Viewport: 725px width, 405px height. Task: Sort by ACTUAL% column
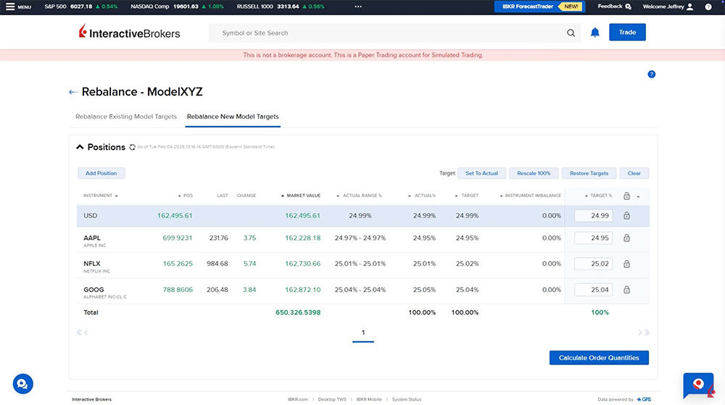pos(422,196)
